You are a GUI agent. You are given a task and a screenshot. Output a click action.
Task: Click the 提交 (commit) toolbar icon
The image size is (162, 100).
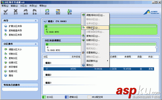(6, 12)
